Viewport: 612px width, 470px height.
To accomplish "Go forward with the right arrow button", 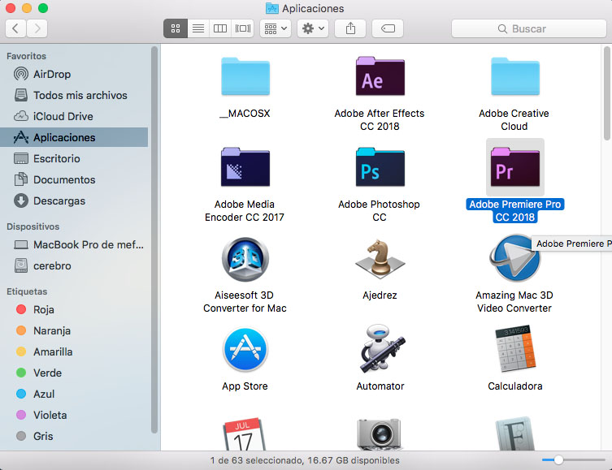I will [37, 28].
